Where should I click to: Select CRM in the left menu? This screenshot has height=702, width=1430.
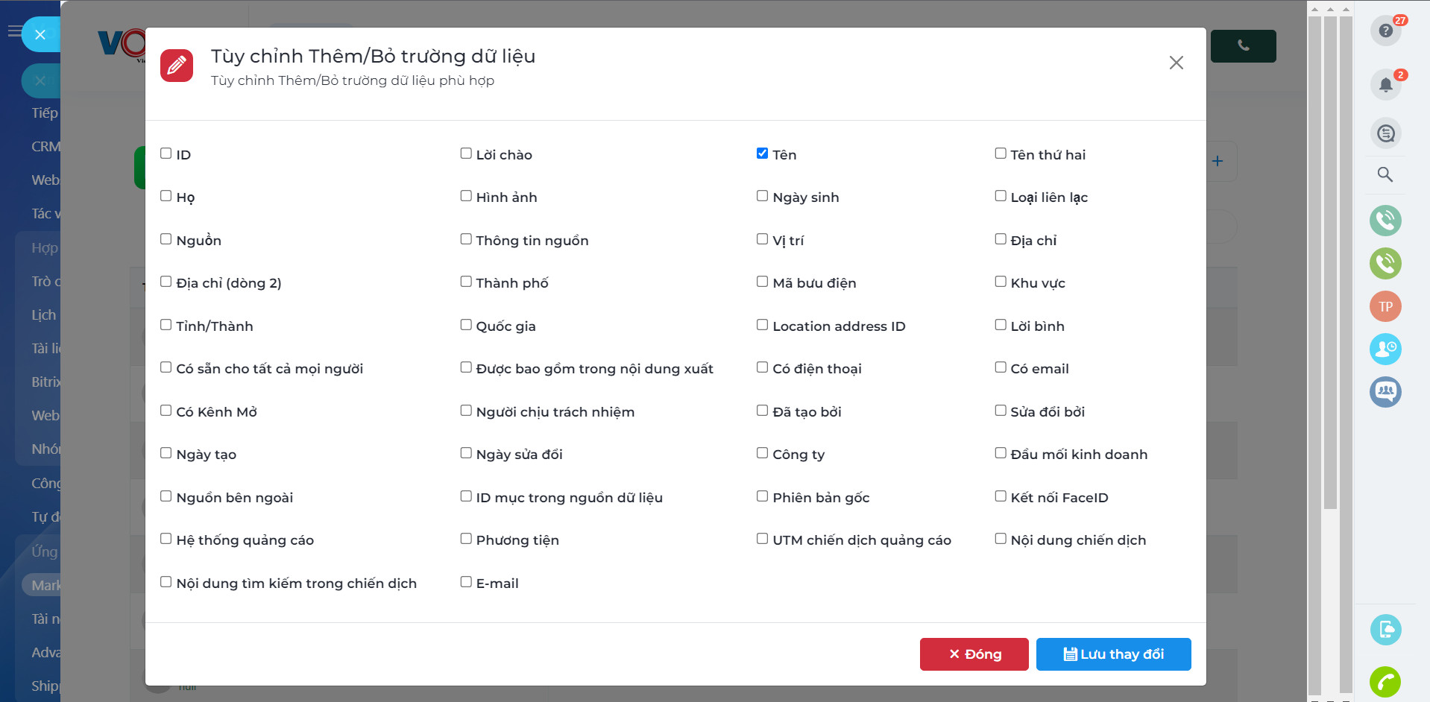45,147
